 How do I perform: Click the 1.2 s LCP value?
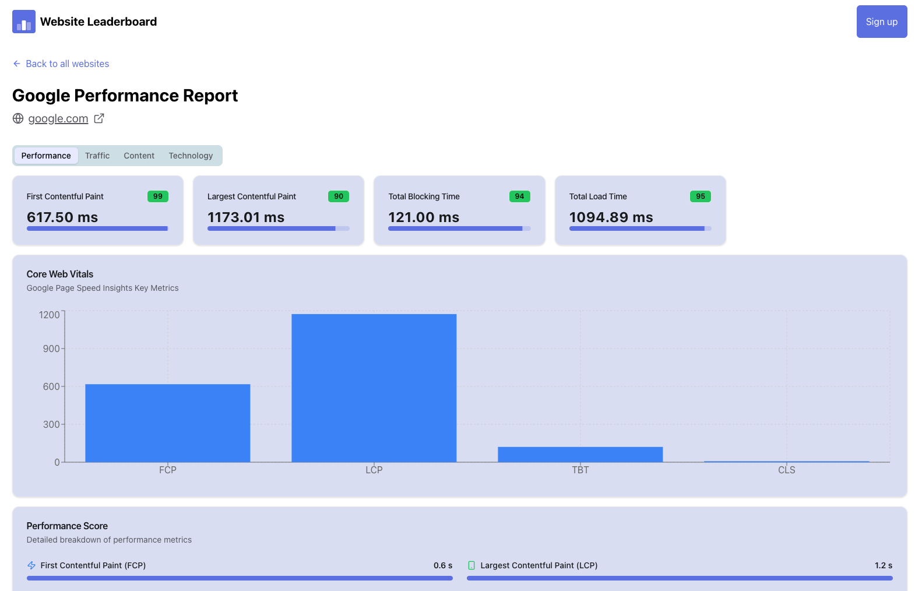(x=884, y=565)
